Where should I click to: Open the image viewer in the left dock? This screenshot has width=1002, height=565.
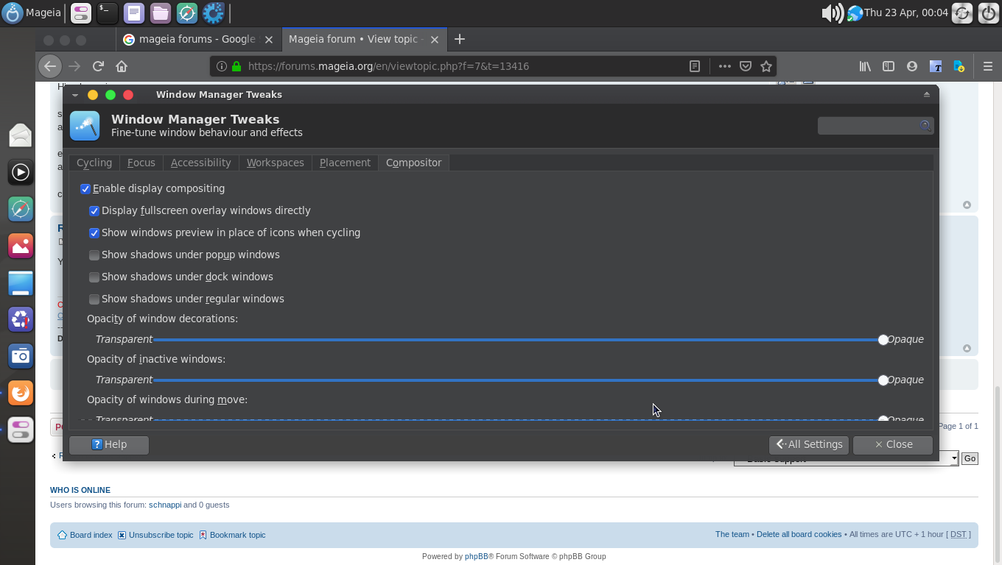pos(21,246)
